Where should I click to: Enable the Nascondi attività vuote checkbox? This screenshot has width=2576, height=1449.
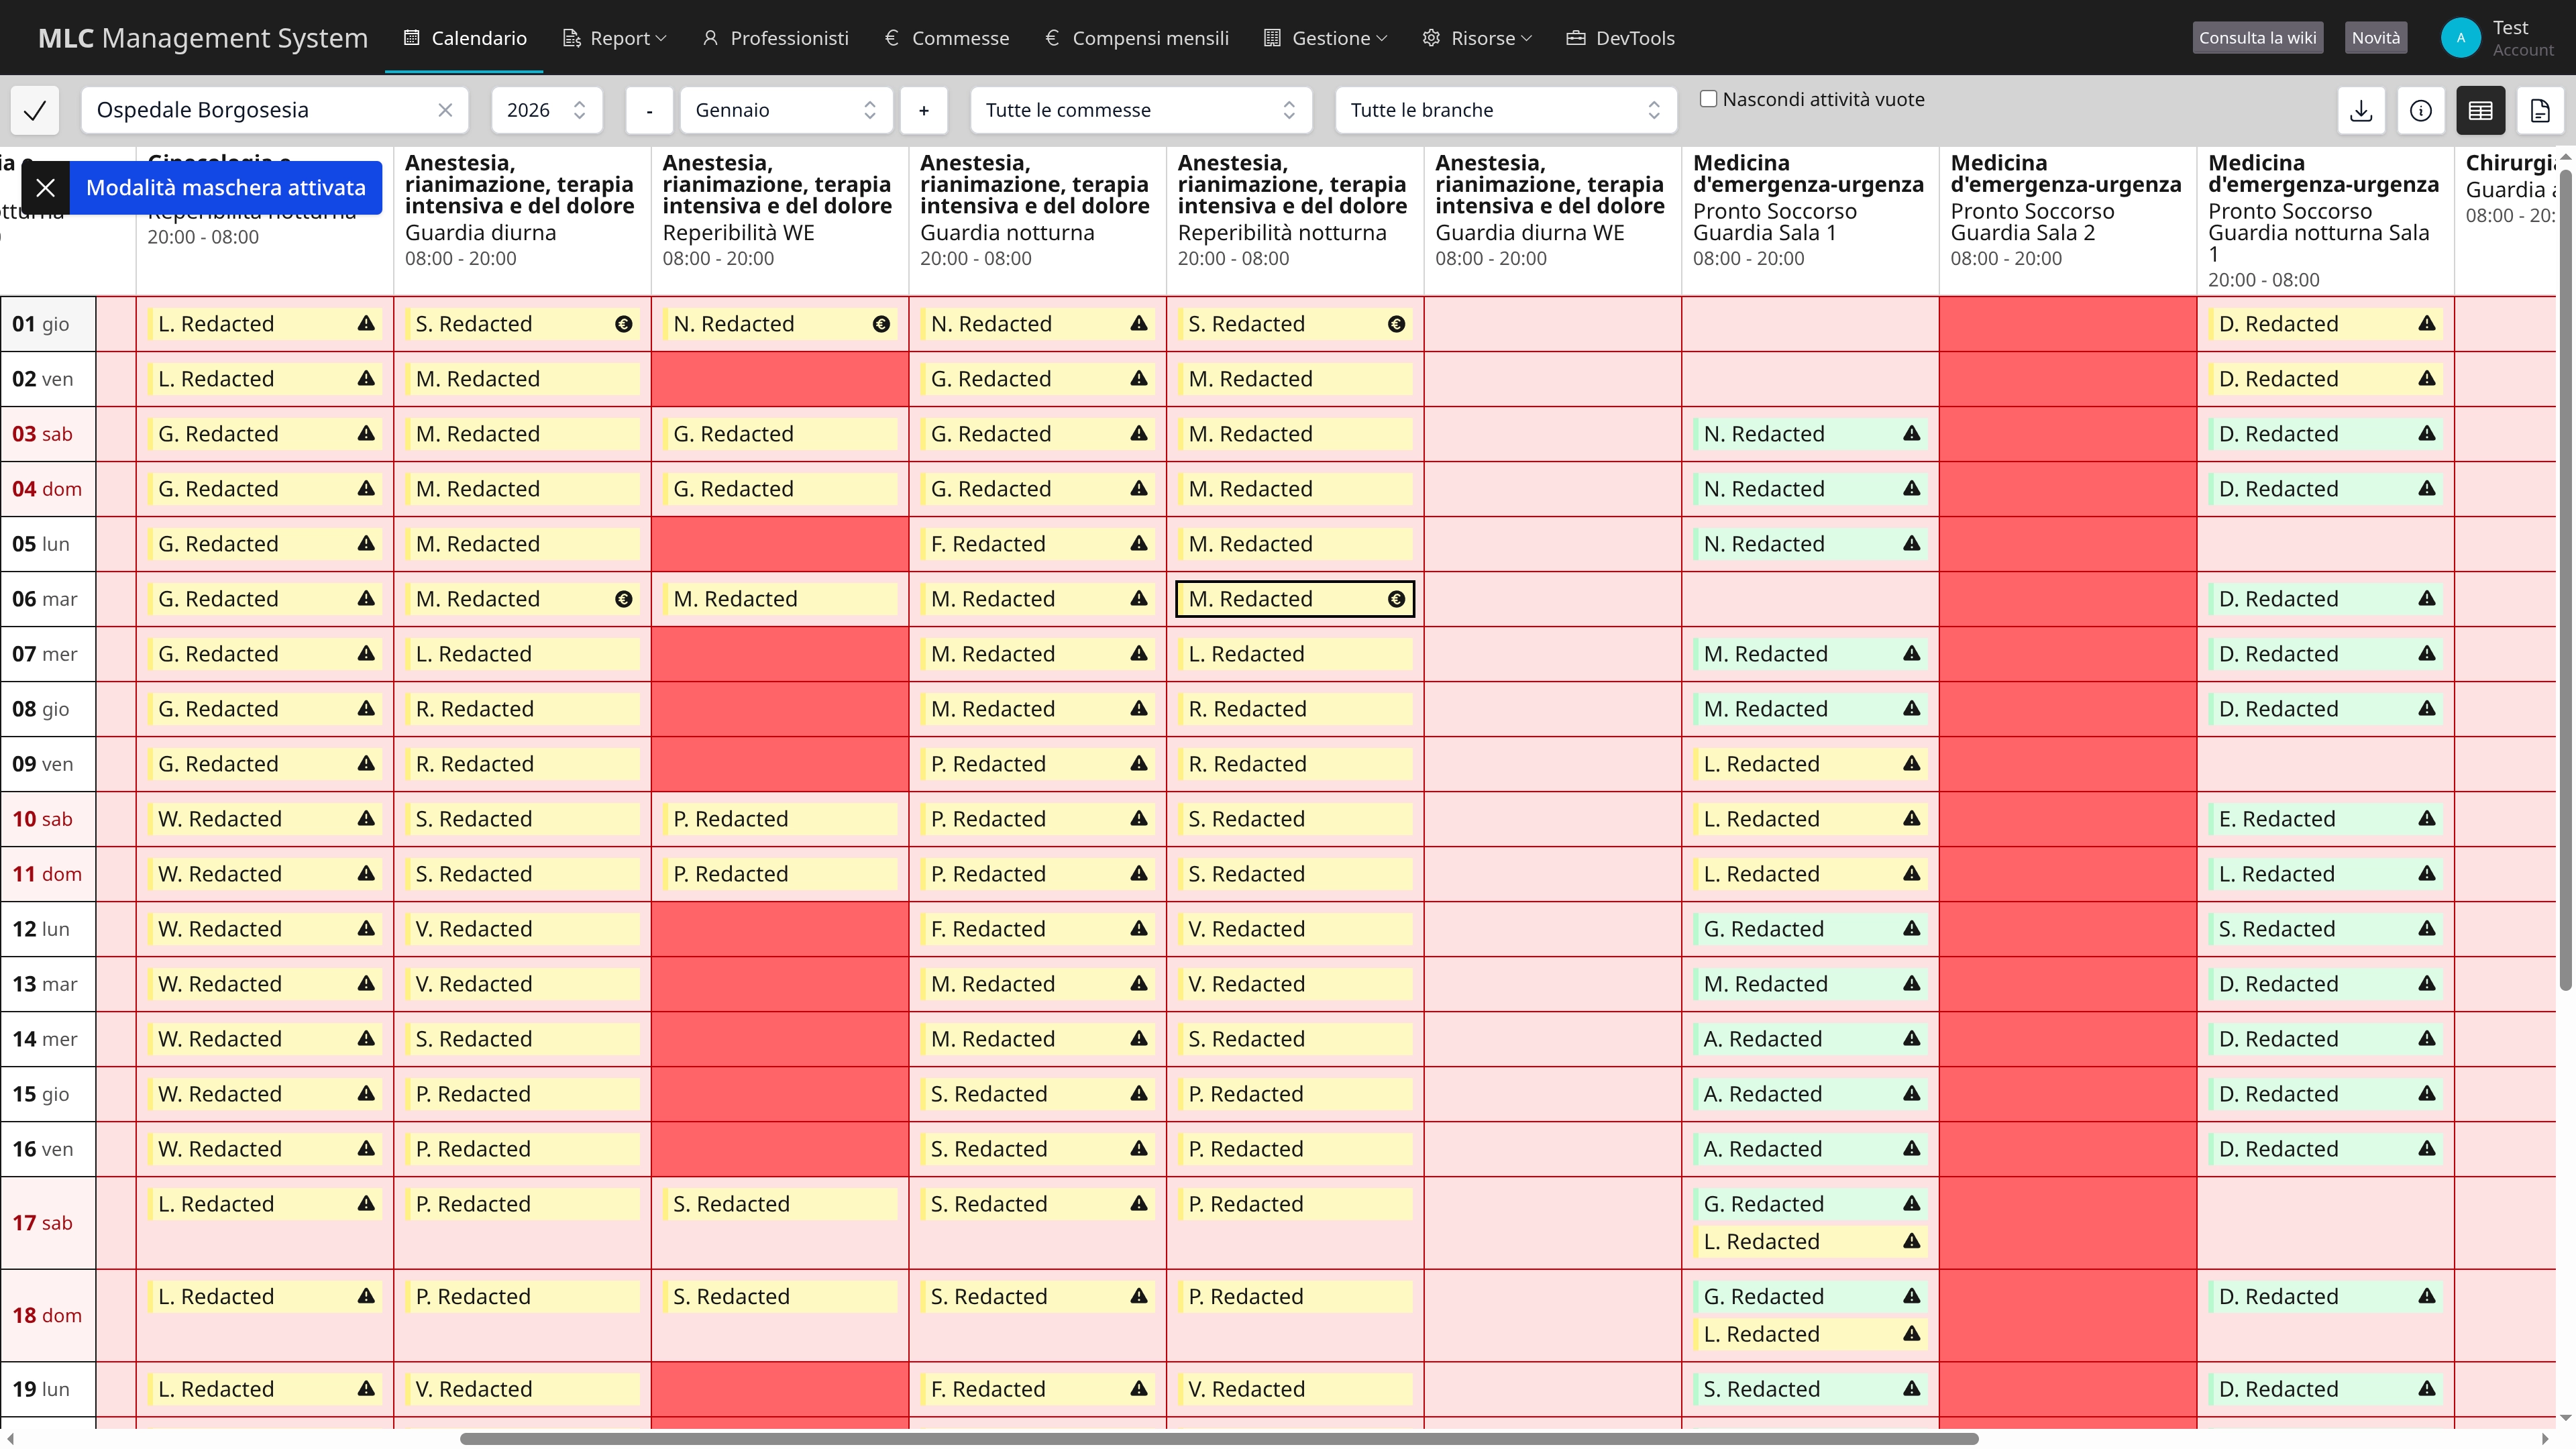click(x=1709, y=99)
